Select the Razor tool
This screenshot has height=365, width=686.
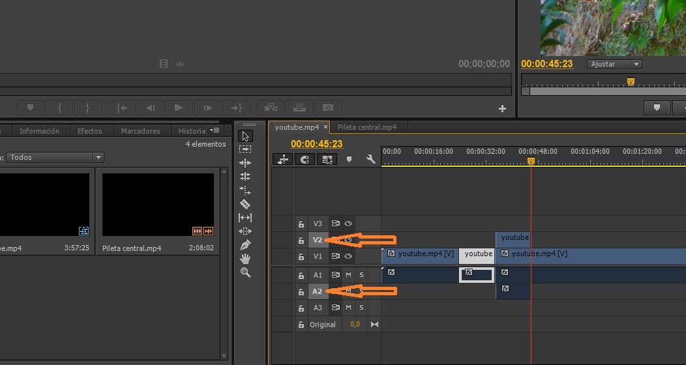245,204
